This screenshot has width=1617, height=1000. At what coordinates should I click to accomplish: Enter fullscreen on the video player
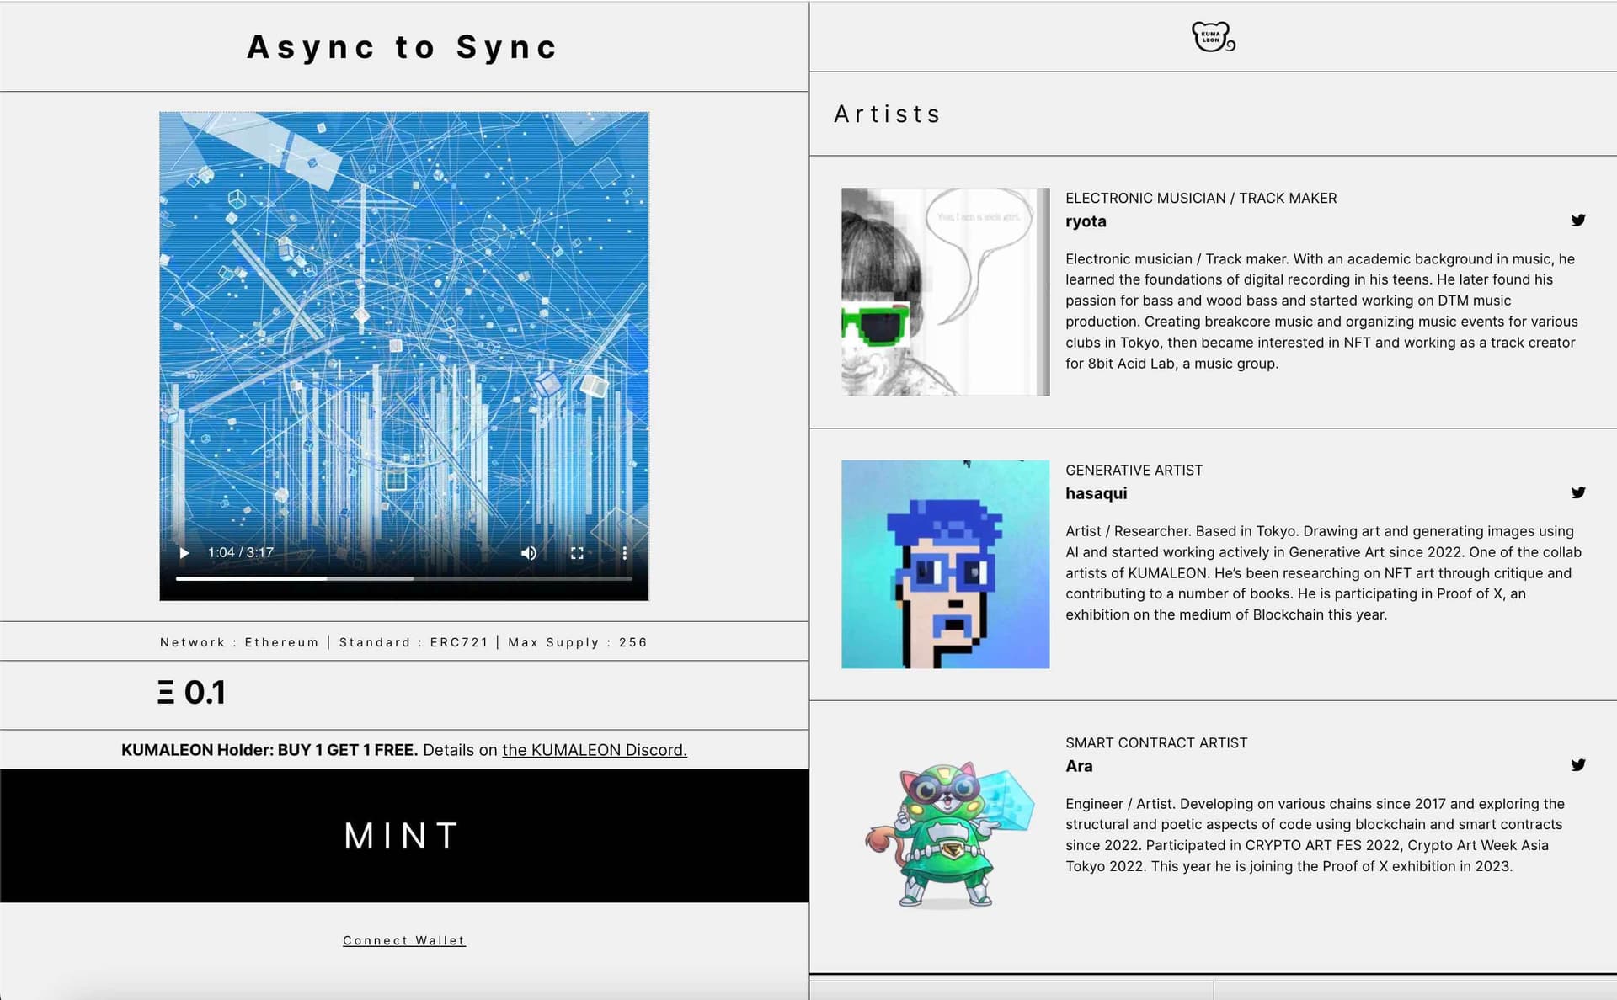pos(577,552)
